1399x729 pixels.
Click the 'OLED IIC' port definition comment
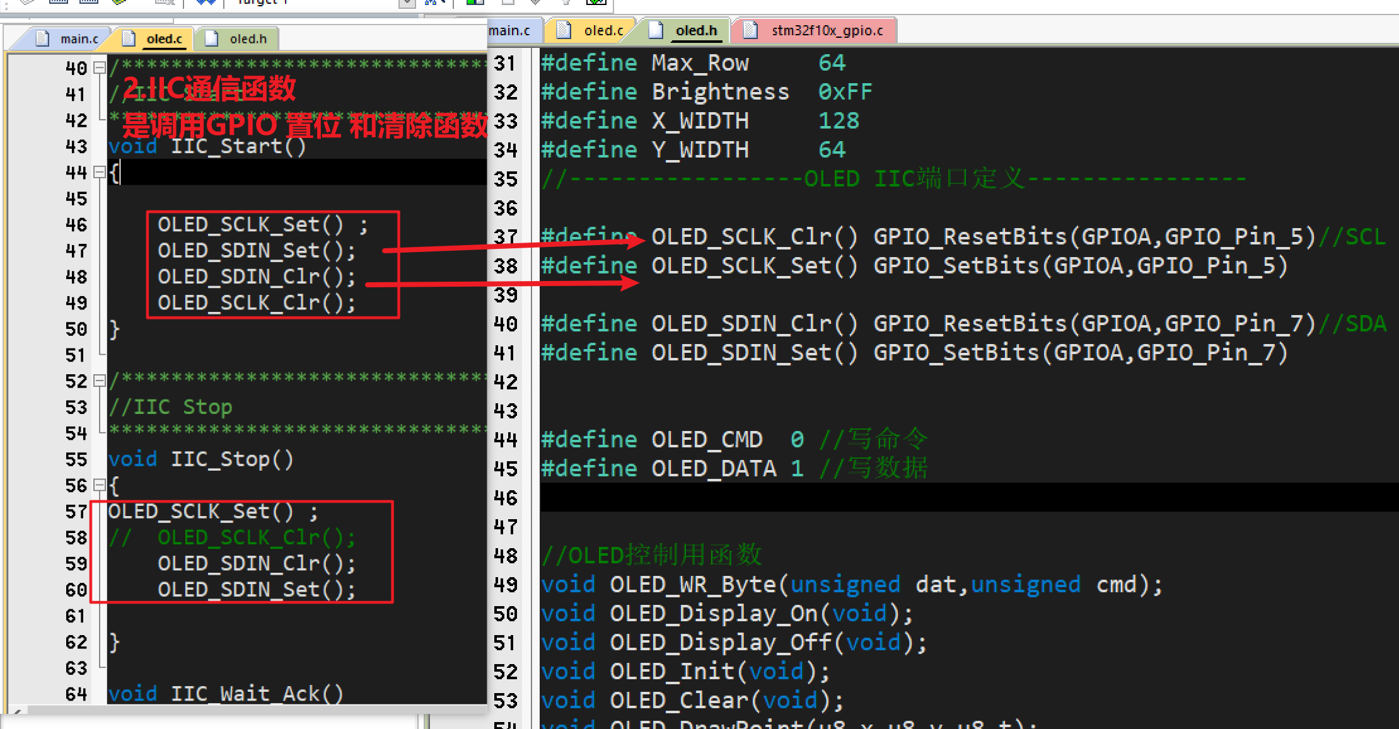tap(894, 179)
